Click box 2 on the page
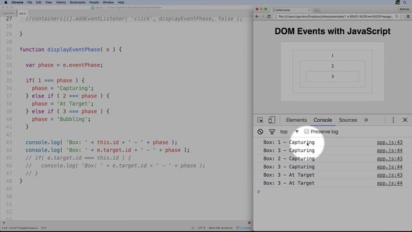The width and height of the screenshot is (412, 232). [332, 66]
